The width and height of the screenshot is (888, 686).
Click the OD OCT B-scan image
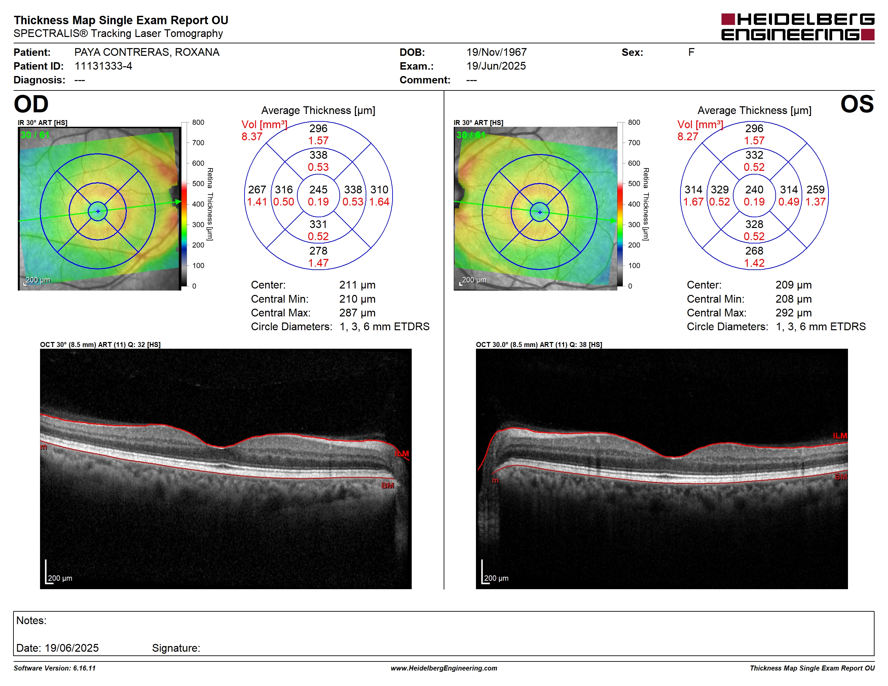tap(226, 468)
